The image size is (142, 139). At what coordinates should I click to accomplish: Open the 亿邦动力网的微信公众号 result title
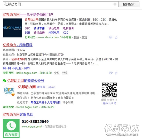(x=26, y=81)
